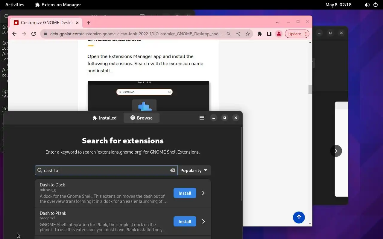The image size is (383, 239).
Task: Click 'A dock for the Gnome Shell' description
Action: coord(104,199)
